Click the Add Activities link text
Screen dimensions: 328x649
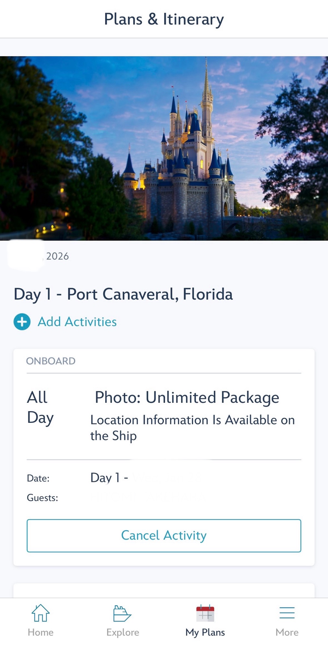(x=77, y=322)
